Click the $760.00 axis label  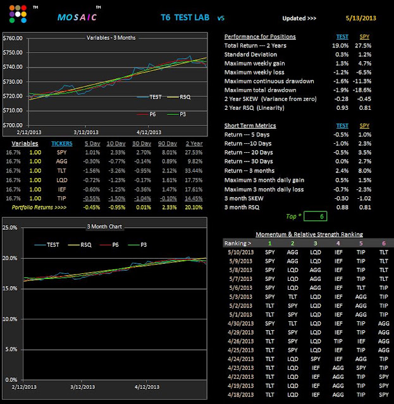click(x=13, y=38)
